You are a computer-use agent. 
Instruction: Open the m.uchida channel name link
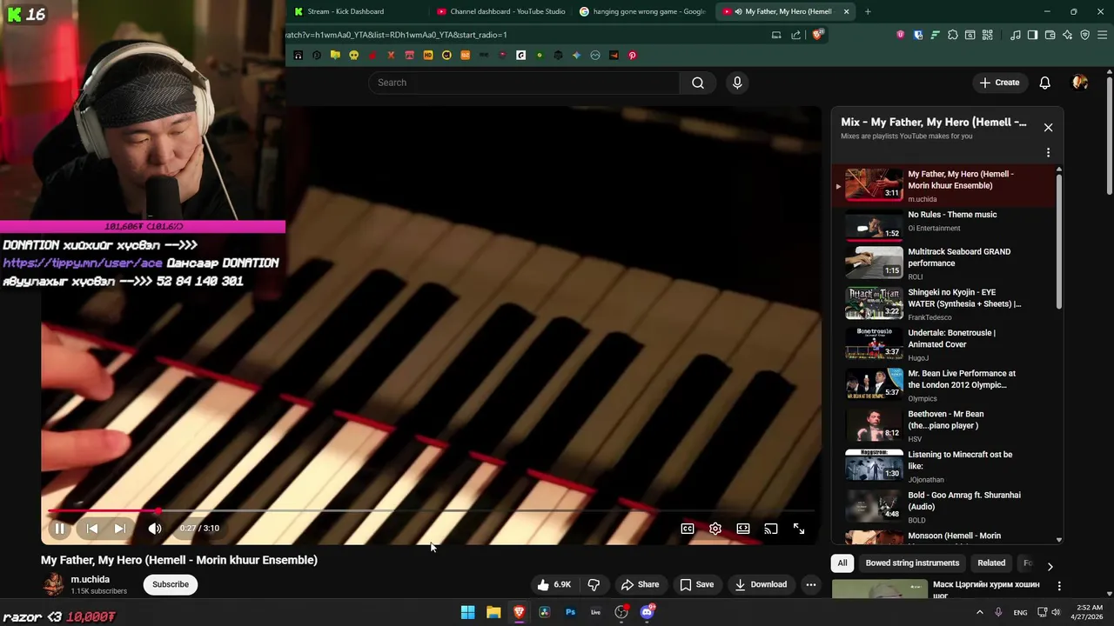point(91,579)
